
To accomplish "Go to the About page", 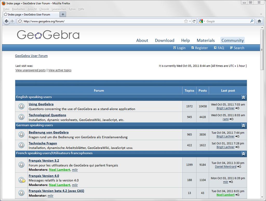I will tap(142, 40).
